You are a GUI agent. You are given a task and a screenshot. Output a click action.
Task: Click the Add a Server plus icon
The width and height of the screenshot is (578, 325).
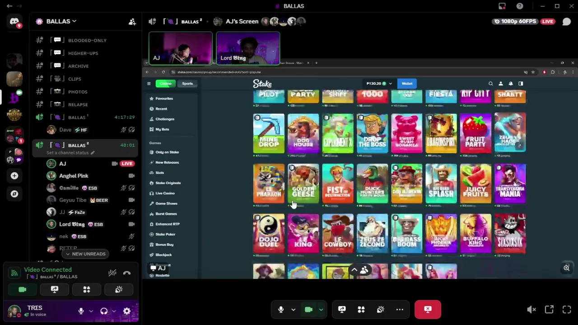[x=14, y=176]
